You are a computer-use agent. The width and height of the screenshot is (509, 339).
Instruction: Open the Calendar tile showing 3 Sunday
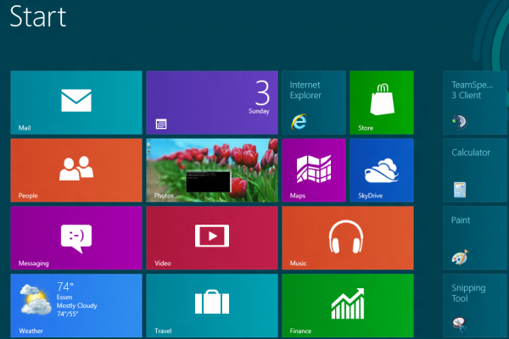click(211, 103)
